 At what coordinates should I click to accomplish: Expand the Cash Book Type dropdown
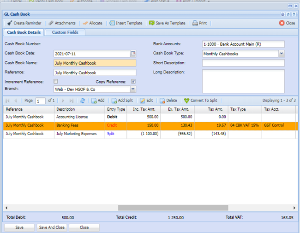point(282,54)
